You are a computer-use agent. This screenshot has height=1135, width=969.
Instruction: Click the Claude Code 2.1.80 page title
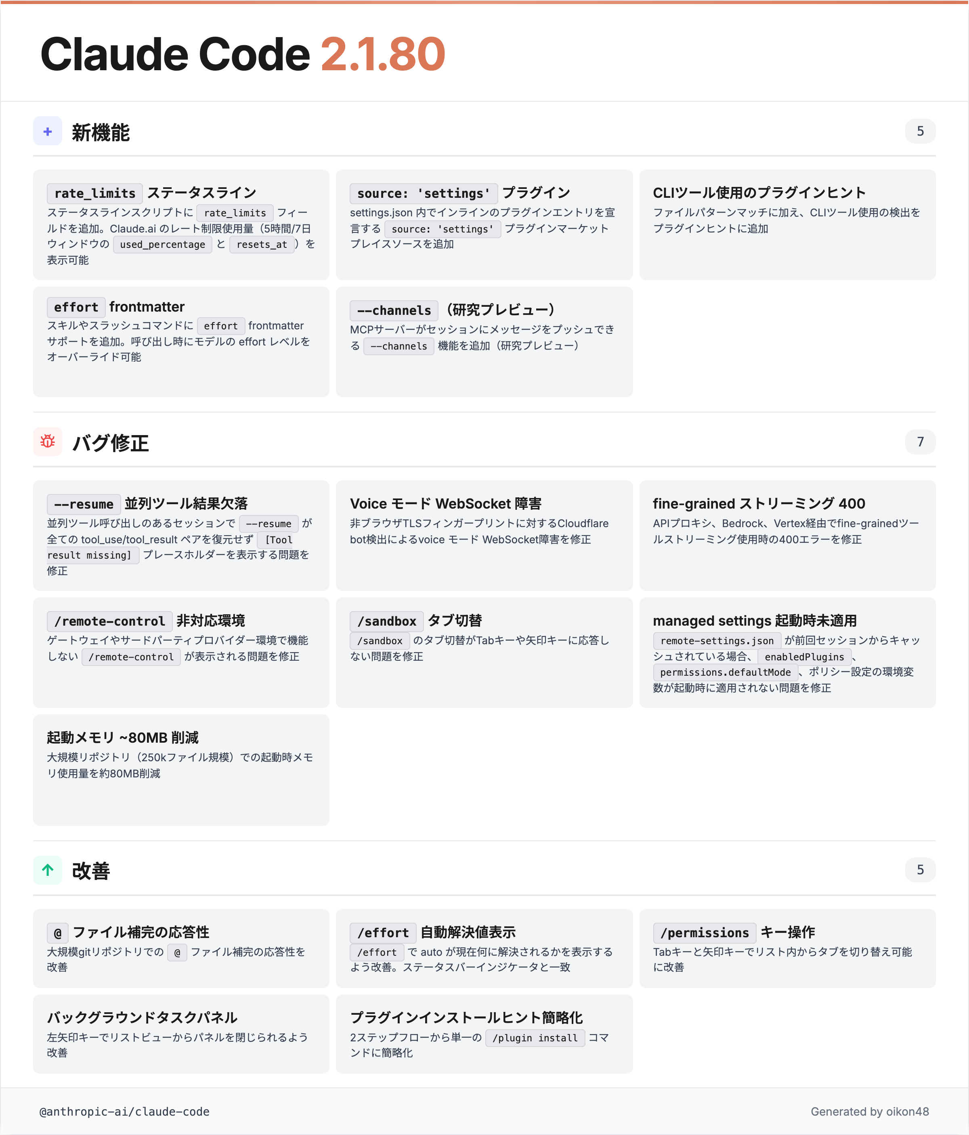243,54
